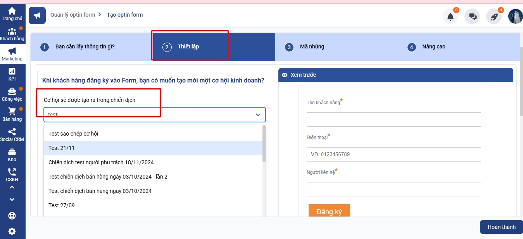Viewport: 523px width, 239px height.
Task: Click the notification bell icon
Action: click(x=450, y=17)
